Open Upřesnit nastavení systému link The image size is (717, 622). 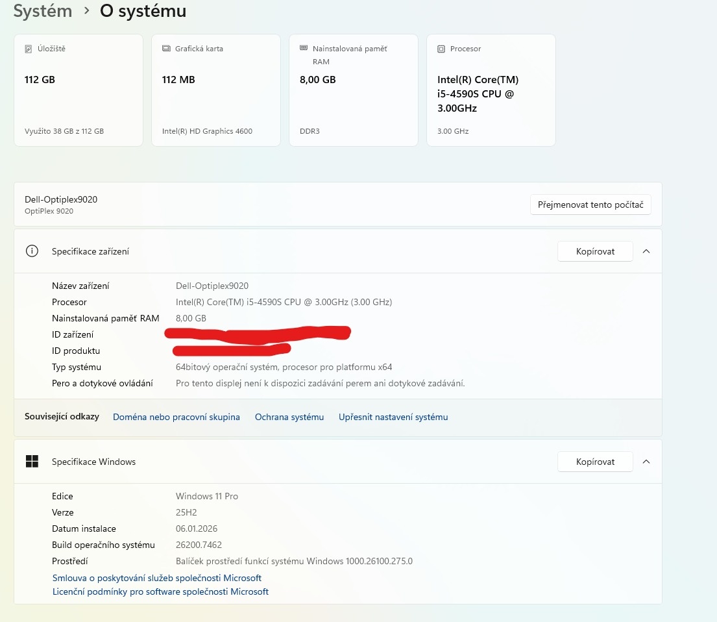(x=393, y=417)
